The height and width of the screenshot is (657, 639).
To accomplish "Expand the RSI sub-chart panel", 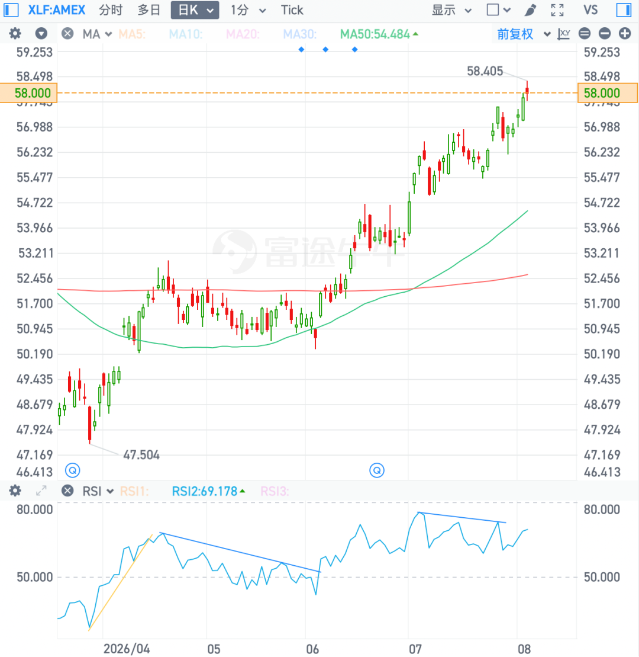I will tap(41, 491).
